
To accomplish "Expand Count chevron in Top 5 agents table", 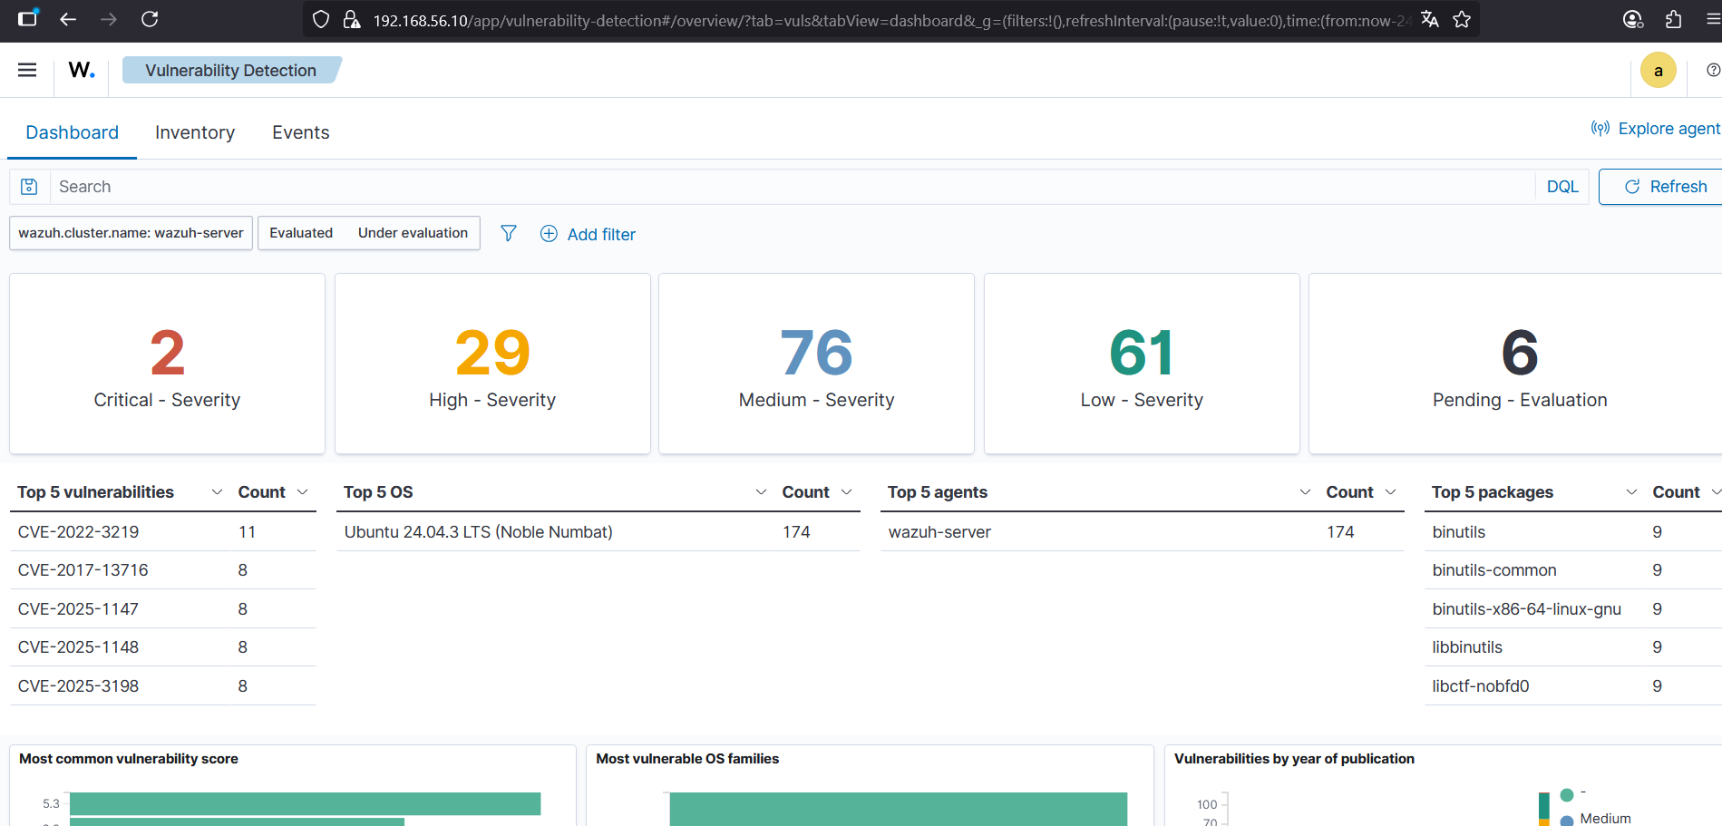I will coord(1391,492).
